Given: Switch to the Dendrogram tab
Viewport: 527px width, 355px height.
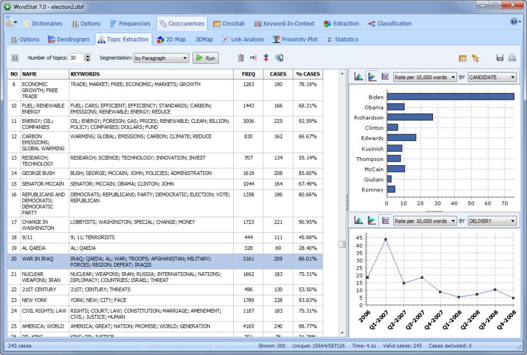Looking at the screenshot, I should [x=67, y=39].
